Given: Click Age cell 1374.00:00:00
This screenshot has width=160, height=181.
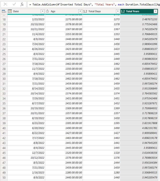Looking at the screenshot, I should point(64,94).
